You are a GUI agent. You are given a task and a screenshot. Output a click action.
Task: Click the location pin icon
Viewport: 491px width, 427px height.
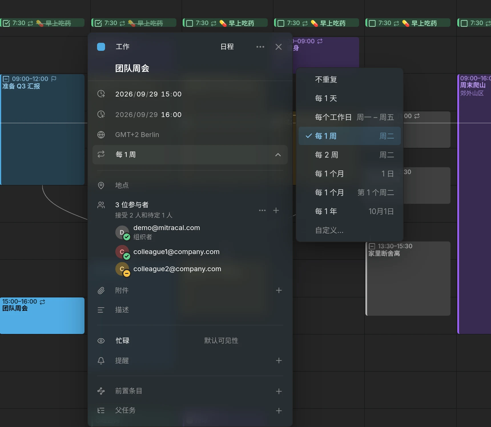(x=101, y=185)
